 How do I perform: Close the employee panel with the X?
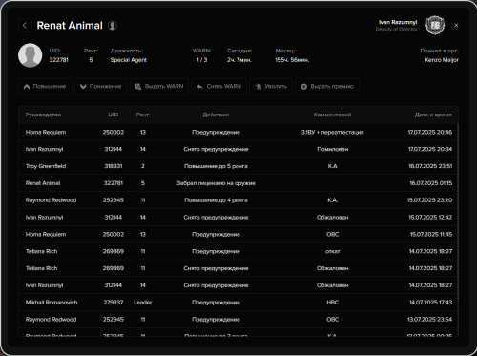pos(456,25)
